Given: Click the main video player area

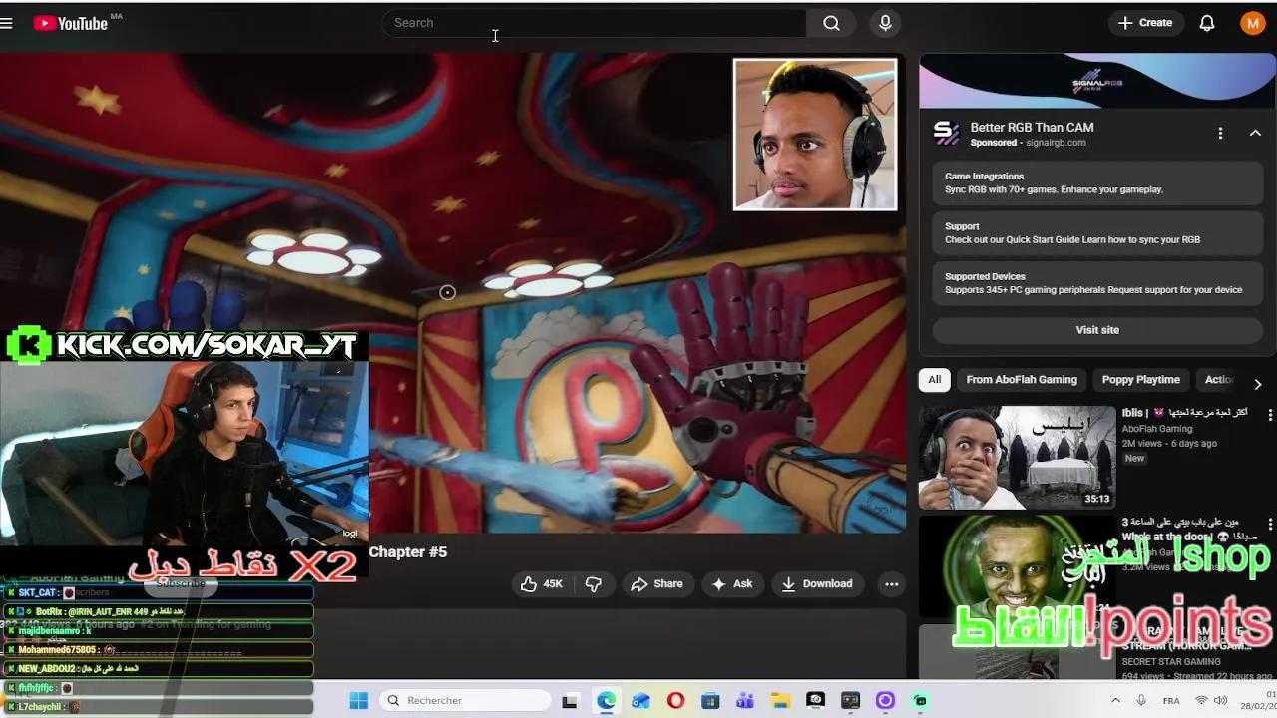Looking at the screenshot, I should [x=453, y=292].
